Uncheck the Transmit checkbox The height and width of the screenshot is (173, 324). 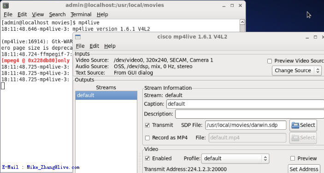point(147,125)
